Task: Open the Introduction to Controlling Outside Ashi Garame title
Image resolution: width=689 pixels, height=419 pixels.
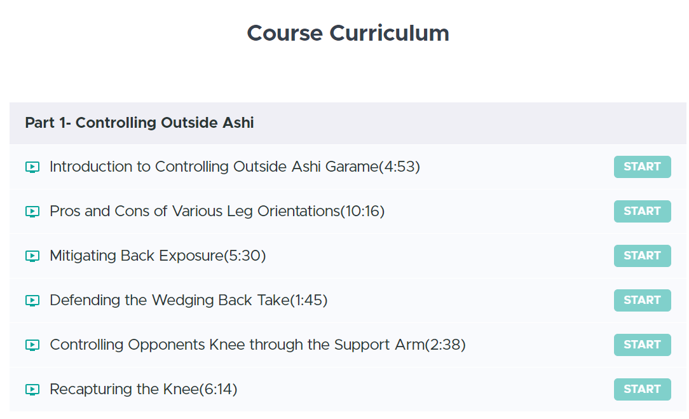Action: click(235, 167)
